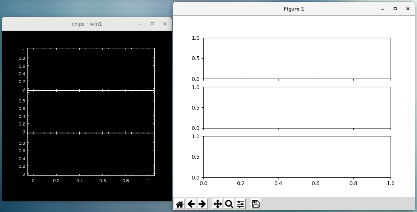The height and width of the screenshot is (212, 417).
Task: Click inside the top subplot of Figure 1
Action: tap(297, 58)
